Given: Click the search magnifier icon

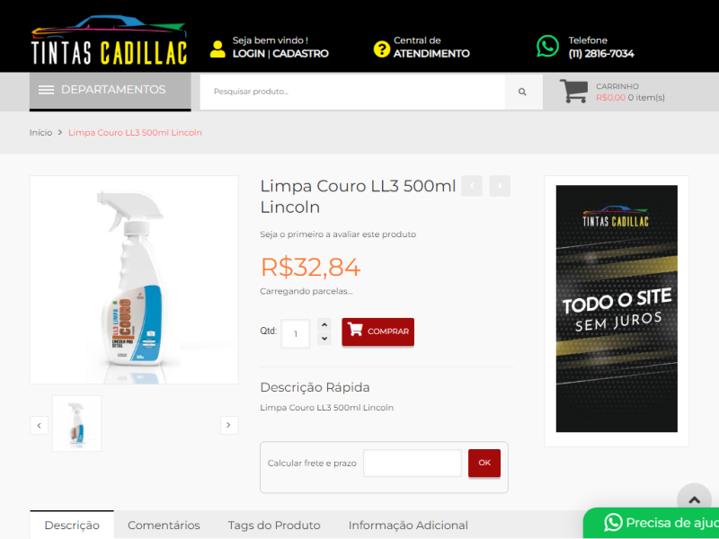Looking at the screenshot, I should pos(522,92).
